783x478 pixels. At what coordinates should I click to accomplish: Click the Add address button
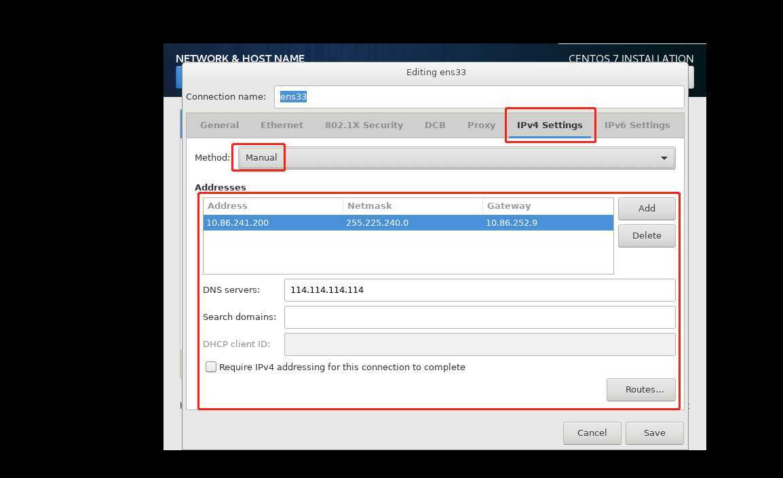click(647, 209)
